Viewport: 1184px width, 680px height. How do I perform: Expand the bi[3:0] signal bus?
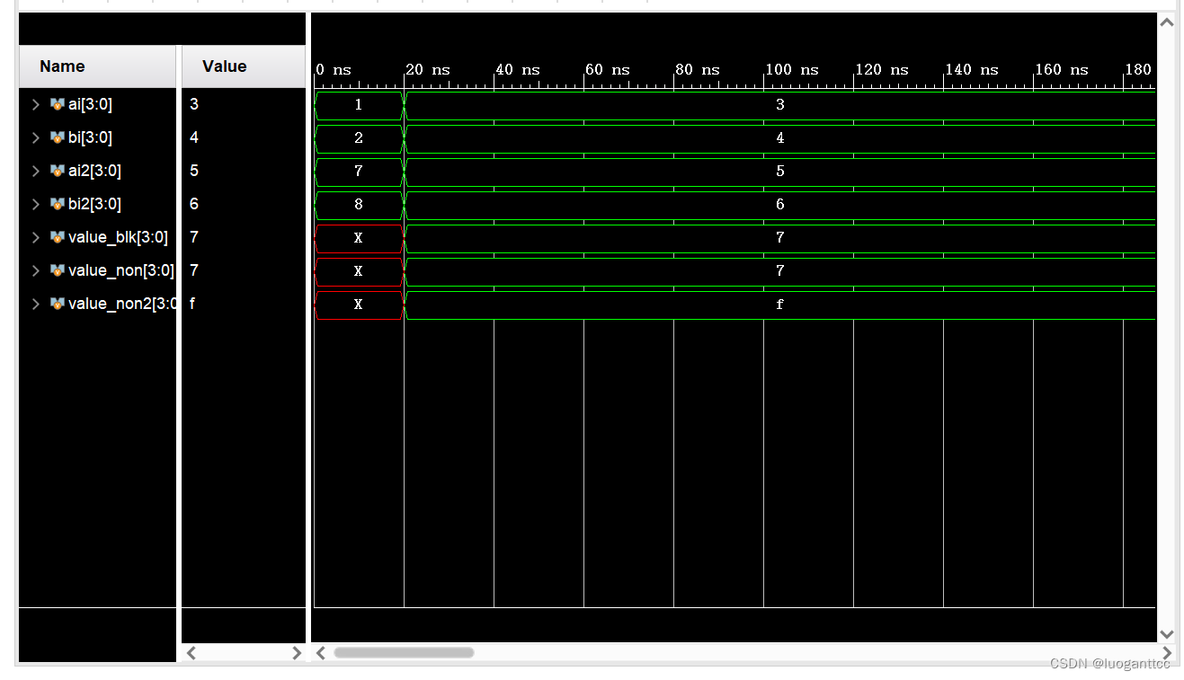click(x=35, y=137)
